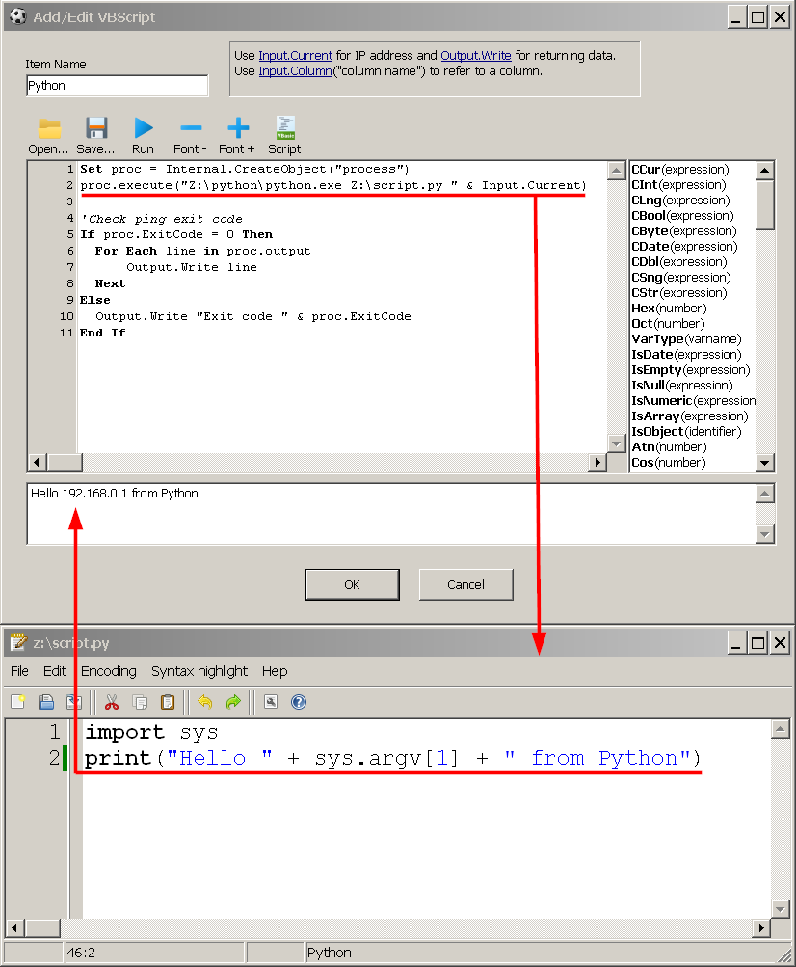Select IsEmpty(expression) in function list
The image size is (796, 967).
690,369
